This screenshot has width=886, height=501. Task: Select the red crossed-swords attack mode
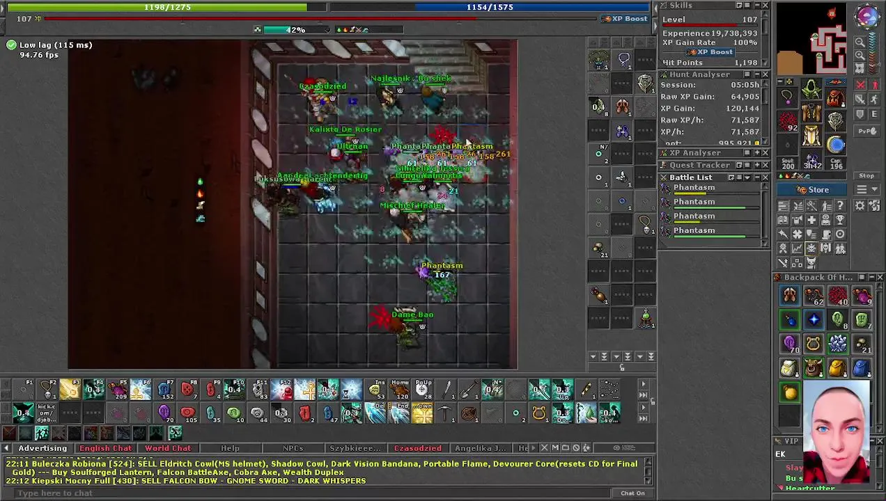coord(860,84)
